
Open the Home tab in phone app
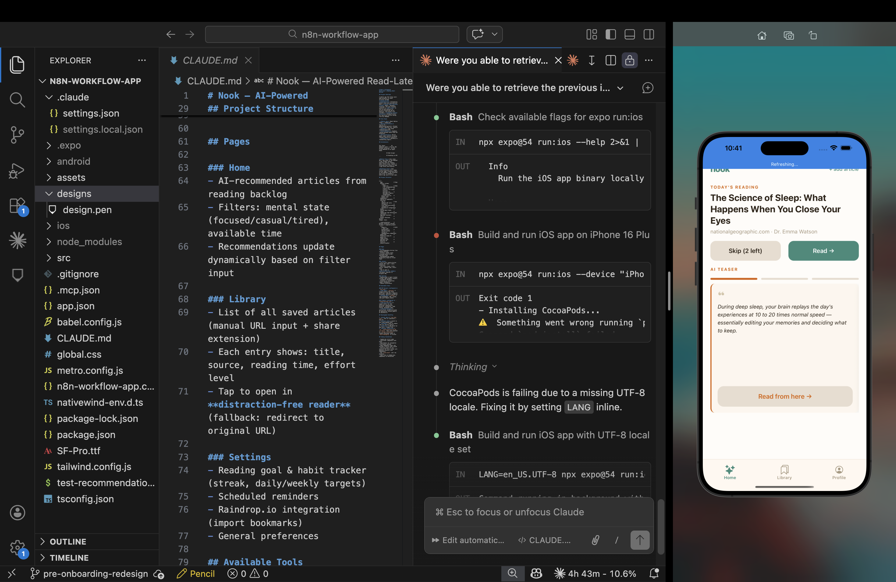coord(730,472)
